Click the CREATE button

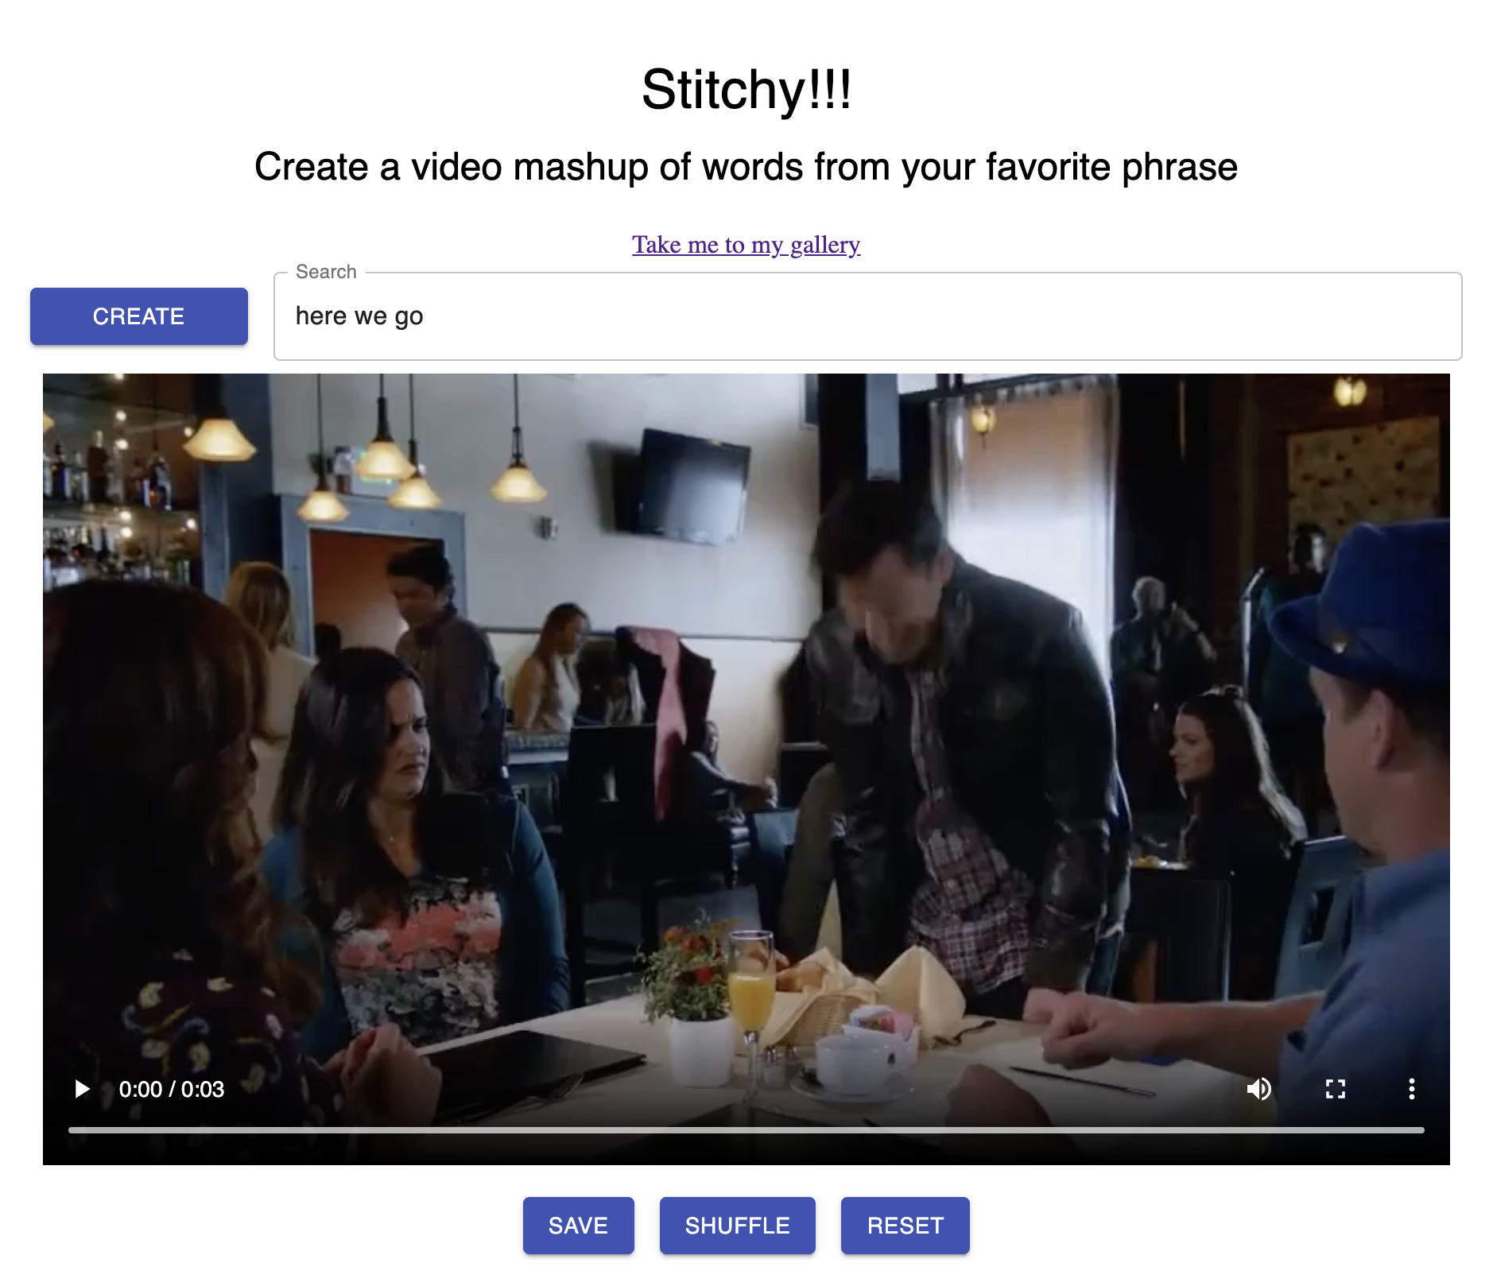(139, 316)
